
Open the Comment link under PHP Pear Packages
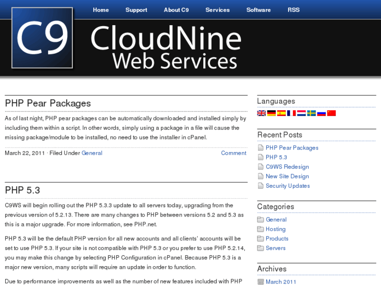tap(233, 153)
